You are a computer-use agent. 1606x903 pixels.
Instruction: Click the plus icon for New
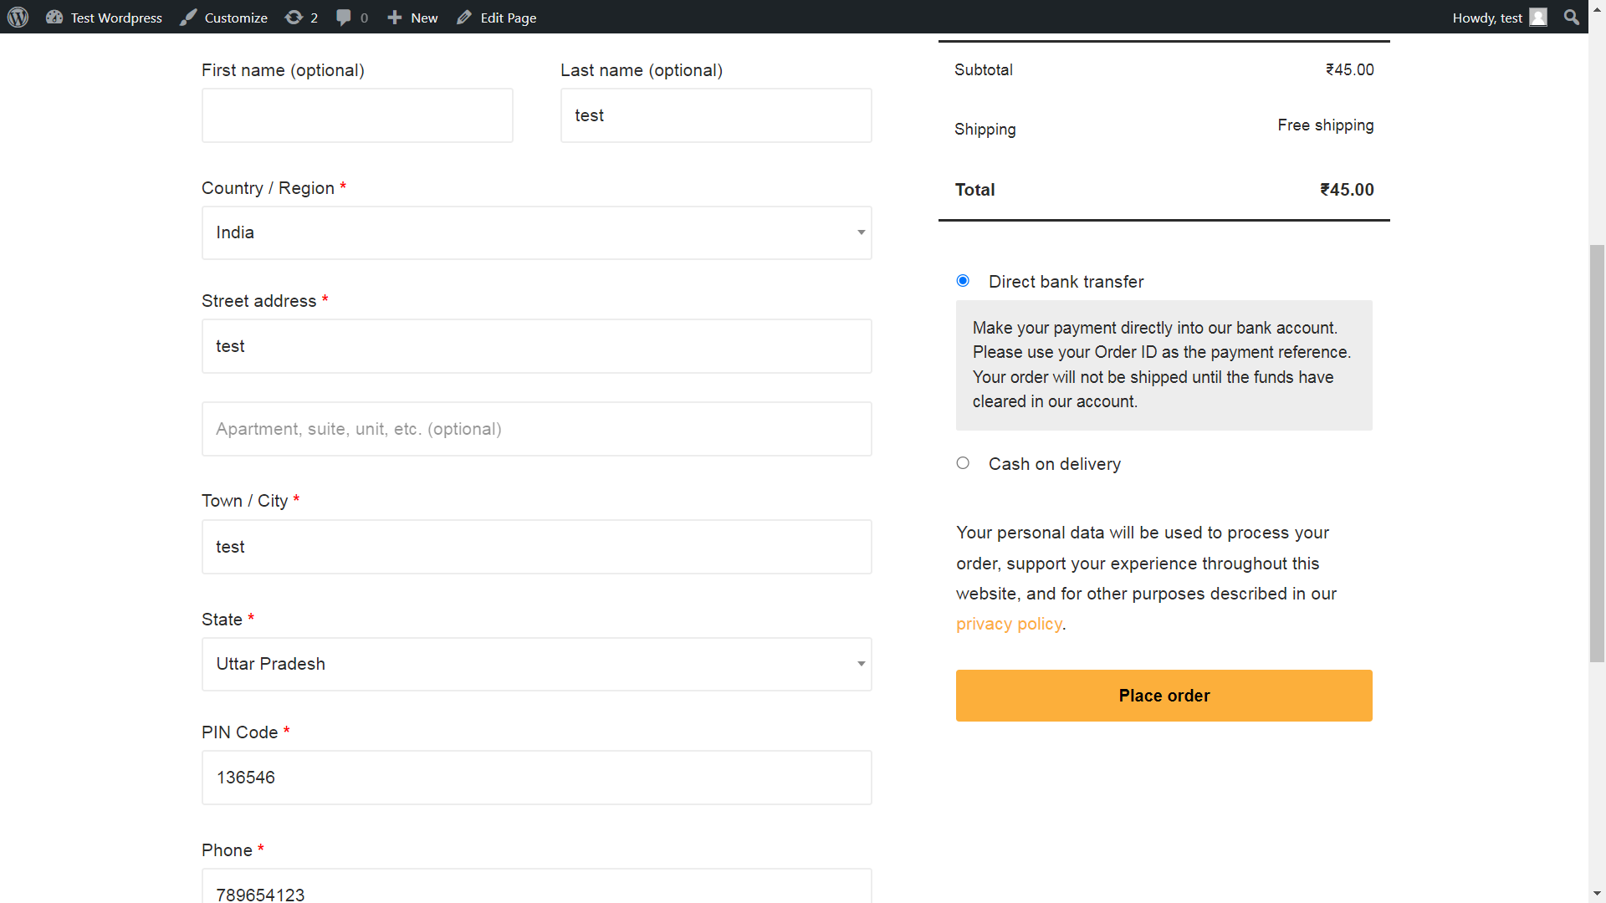point(395,17)
